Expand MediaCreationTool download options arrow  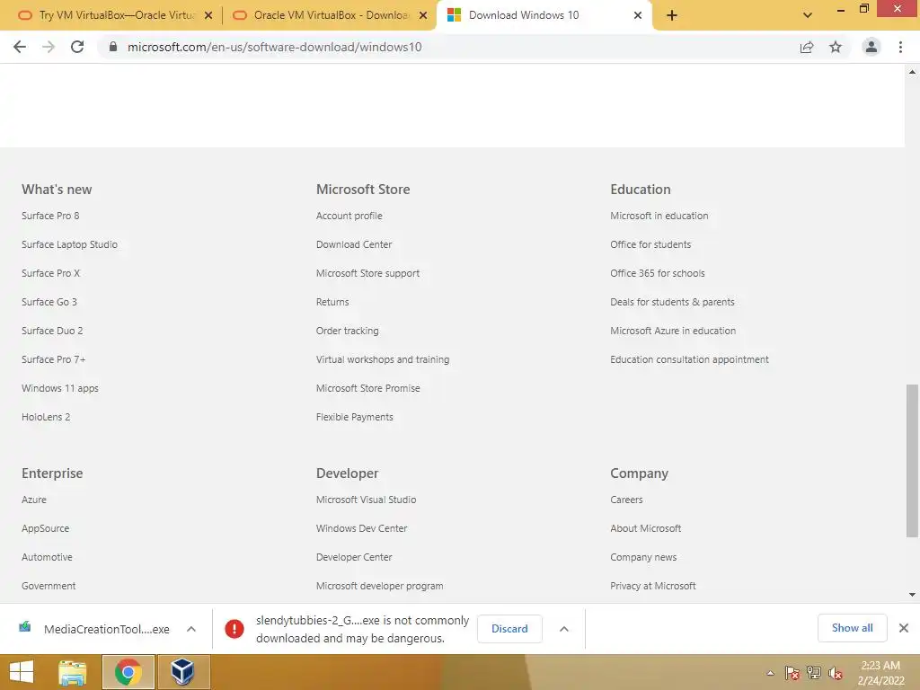191,629
